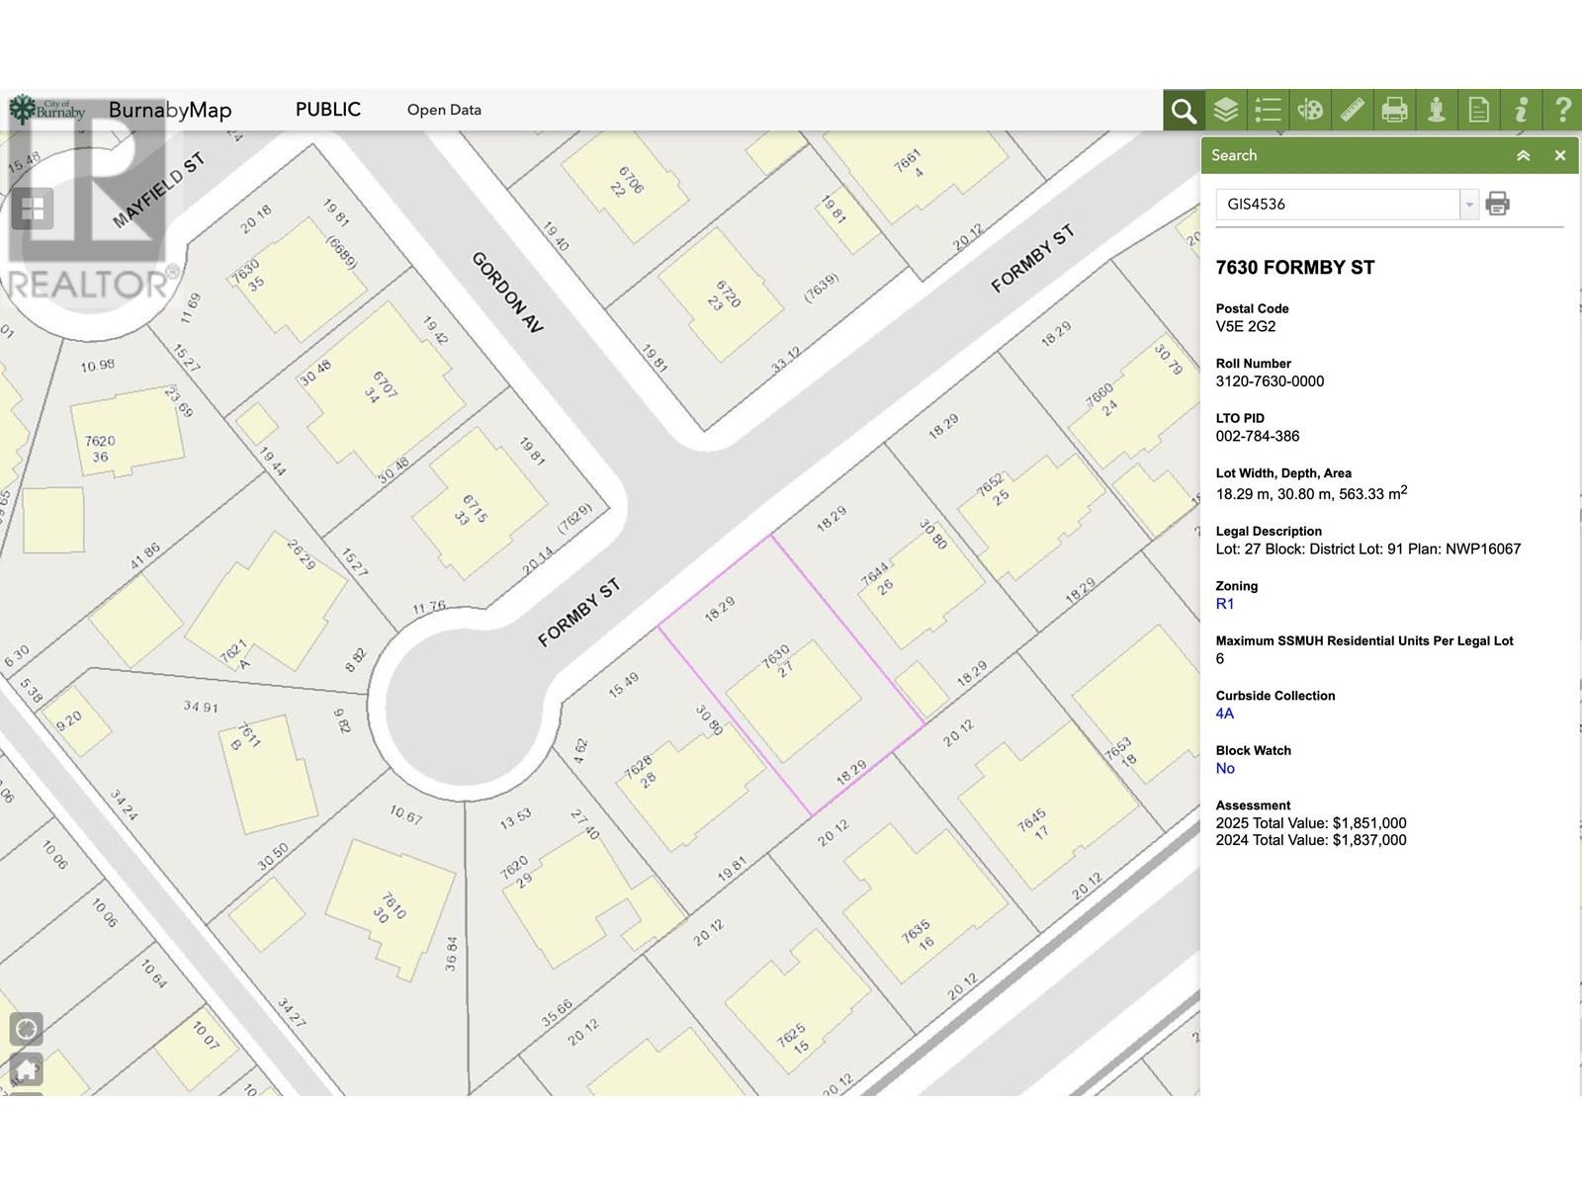Open the Open Data menu item

[x=444, y=110]
